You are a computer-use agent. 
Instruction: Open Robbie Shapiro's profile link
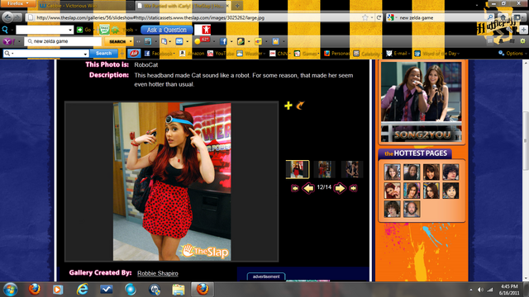[158, 273]
